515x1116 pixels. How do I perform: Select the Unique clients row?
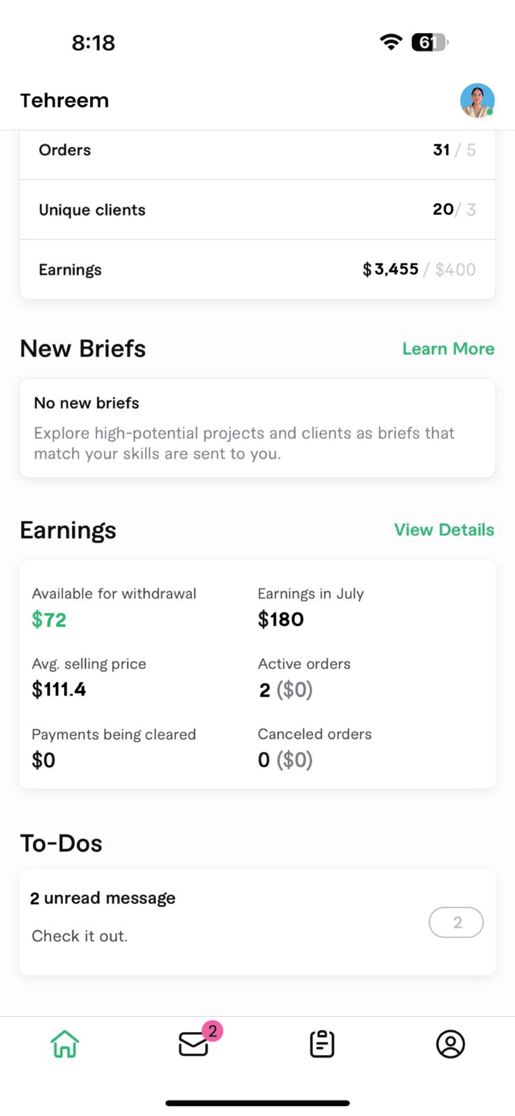[257, 210]
